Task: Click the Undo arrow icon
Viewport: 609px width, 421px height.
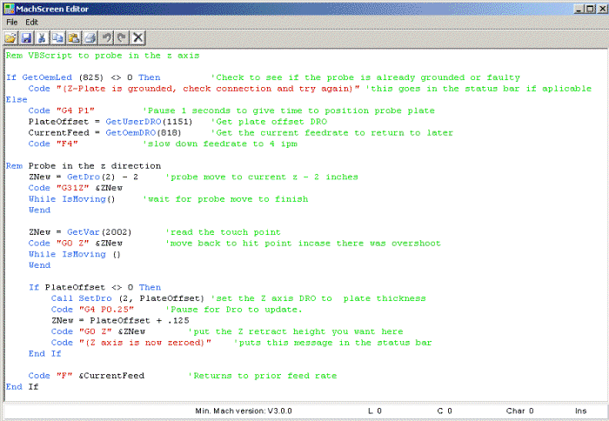Action: [x=106, y=37]
